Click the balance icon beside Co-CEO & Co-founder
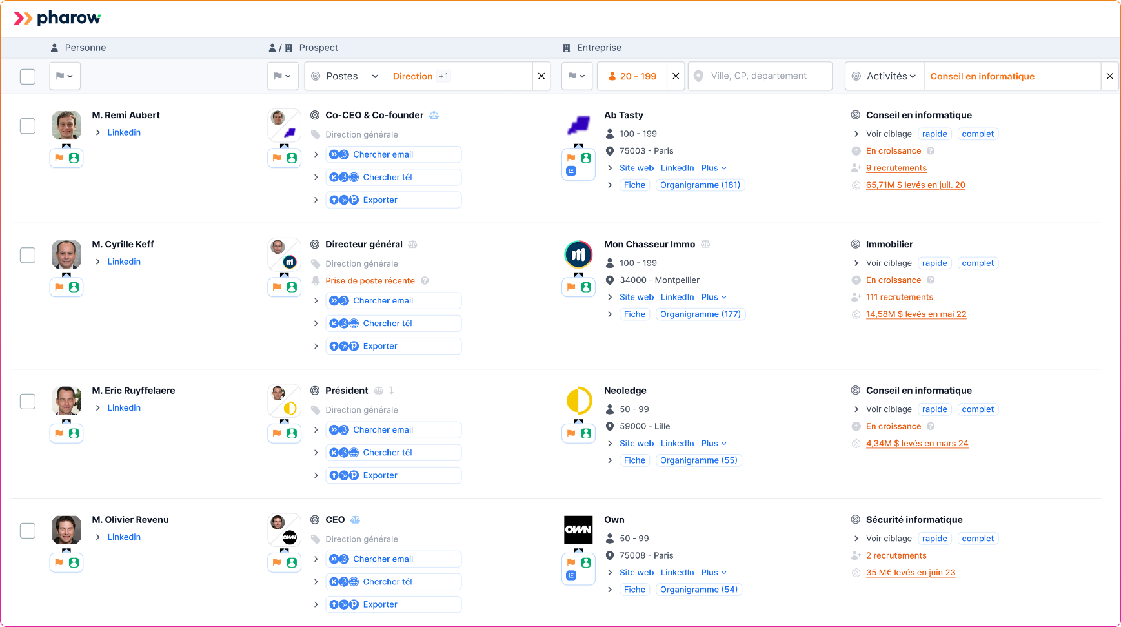 [434, 115]
